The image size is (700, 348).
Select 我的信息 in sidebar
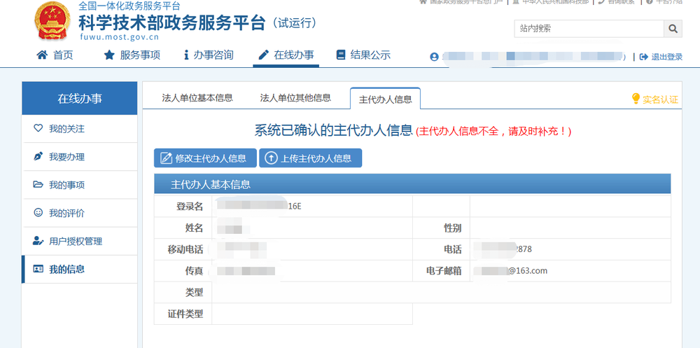pyautogui.click(x=66, y=269)
